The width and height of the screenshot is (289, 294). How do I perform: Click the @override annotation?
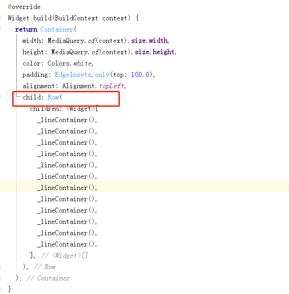point(24,7)
